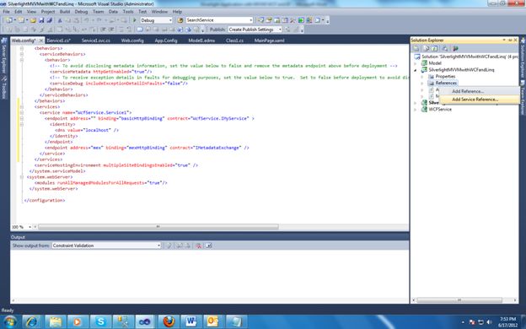
Task: Switch to the Model1.edmx editor tab
Action: (201, 40)
